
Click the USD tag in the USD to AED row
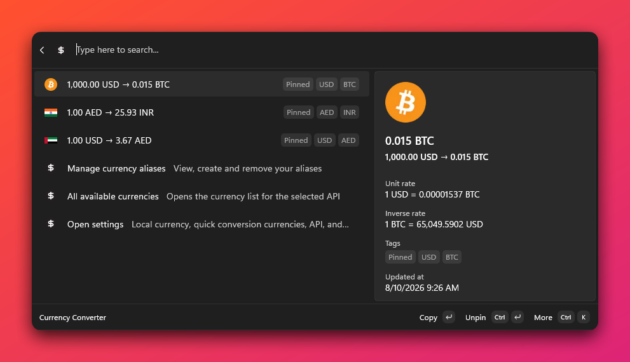point(324,140)
